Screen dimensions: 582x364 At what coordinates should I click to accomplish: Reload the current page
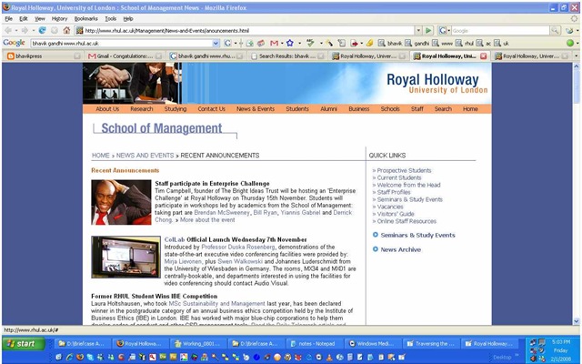pos(43,30)
